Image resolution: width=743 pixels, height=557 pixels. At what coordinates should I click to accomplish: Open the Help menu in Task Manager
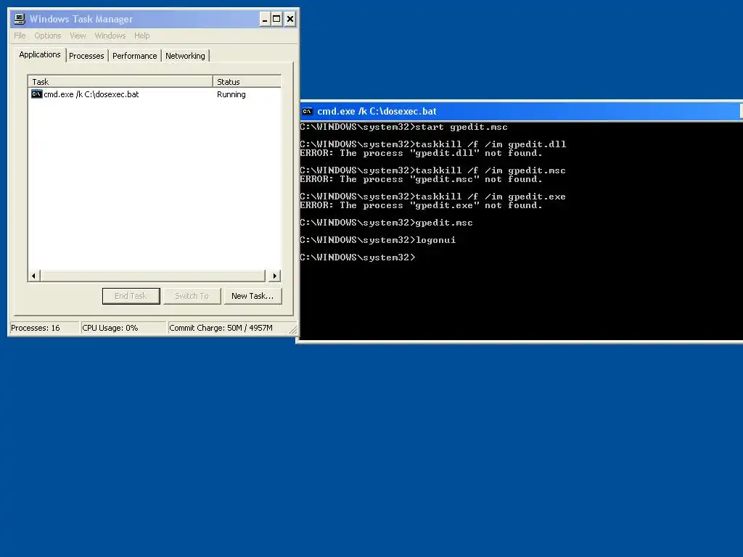click(x=141, y=36)
